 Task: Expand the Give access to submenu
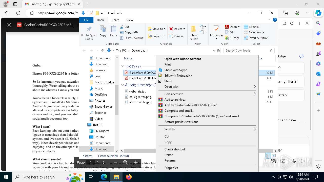point(207,94)
